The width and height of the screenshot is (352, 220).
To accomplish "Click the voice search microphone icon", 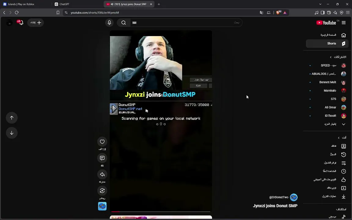I will click(109, 22).
